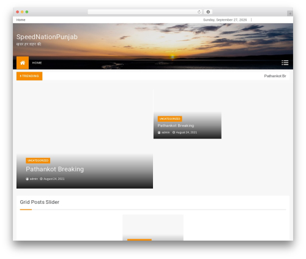Open a new tab with plus button
This screenshot has height=259, width=306.
click(x=290, y=13)
